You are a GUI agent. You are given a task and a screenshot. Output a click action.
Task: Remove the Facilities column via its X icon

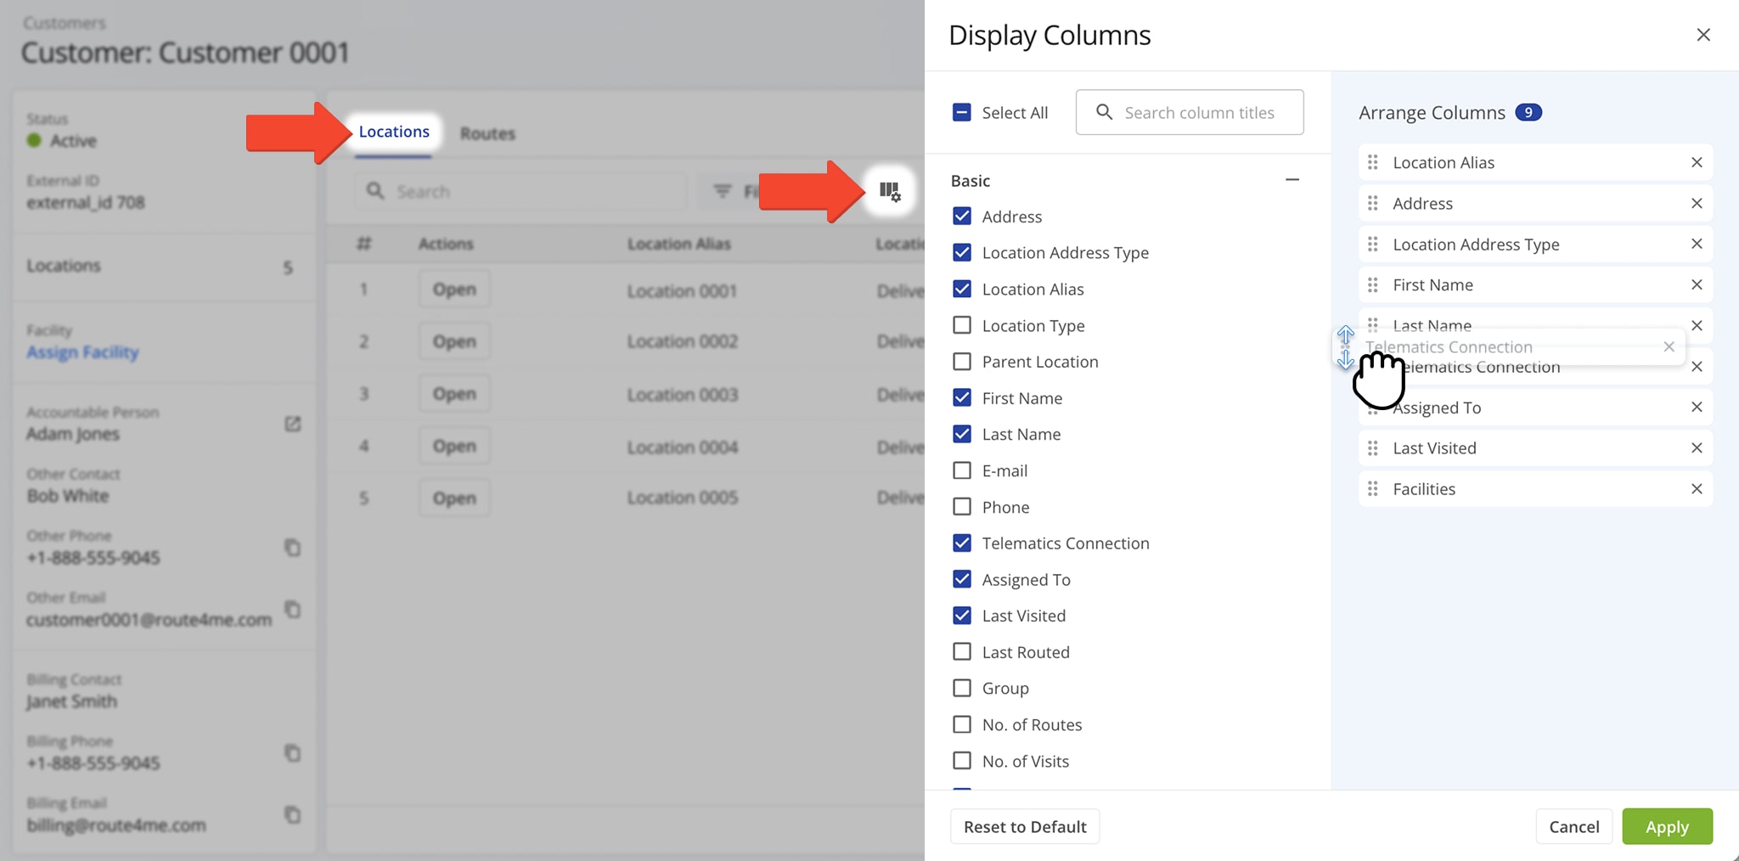(1697, 488)
